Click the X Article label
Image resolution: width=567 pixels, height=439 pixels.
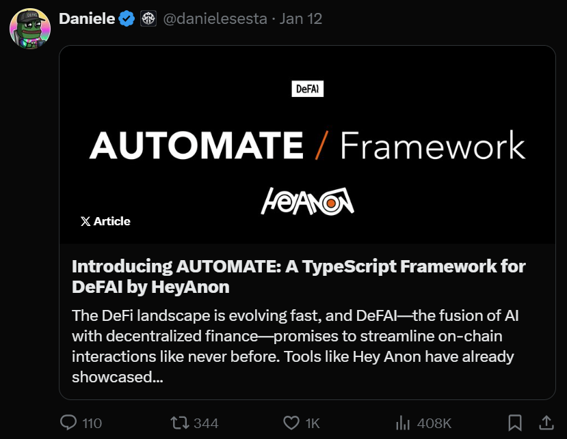[x=105, y=221]
